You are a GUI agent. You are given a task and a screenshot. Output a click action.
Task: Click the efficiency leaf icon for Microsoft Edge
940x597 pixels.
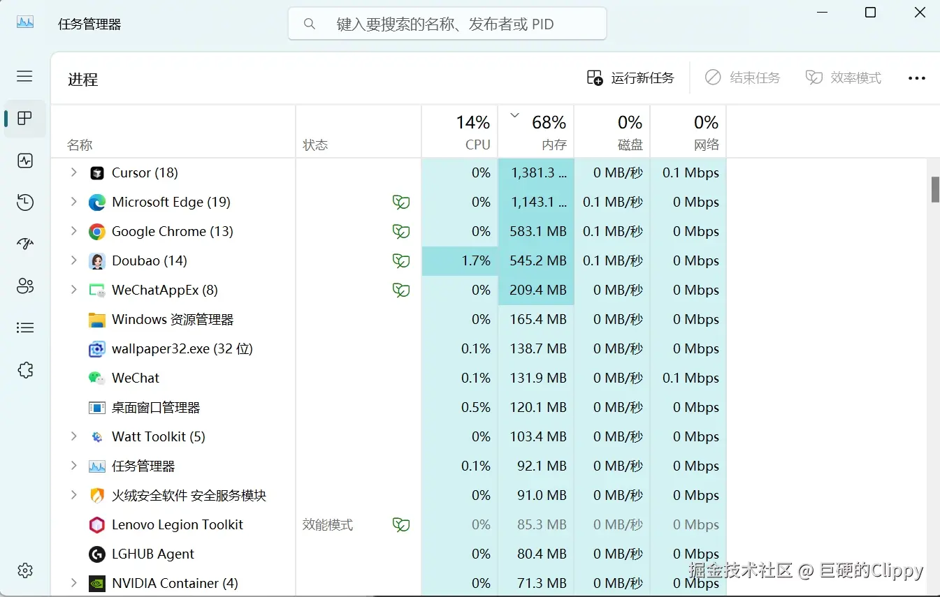coord(401,202)
